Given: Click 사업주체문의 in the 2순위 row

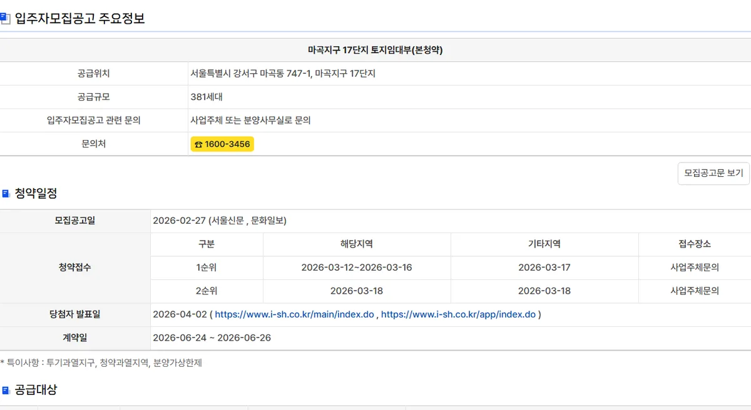Looking at the screenshot, I should point(695,291).
